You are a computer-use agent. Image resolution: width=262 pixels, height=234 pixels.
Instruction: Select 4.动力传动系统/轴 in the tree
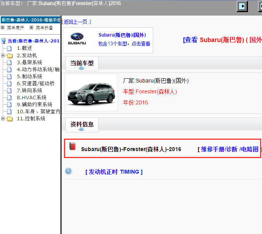click(38, 69)
